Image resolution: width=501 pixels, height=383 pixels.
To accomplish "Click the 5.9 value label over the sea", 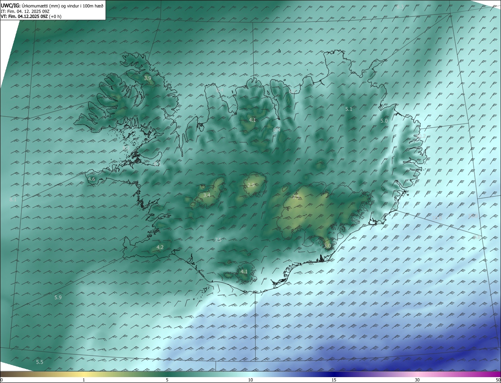I will 58,298.
